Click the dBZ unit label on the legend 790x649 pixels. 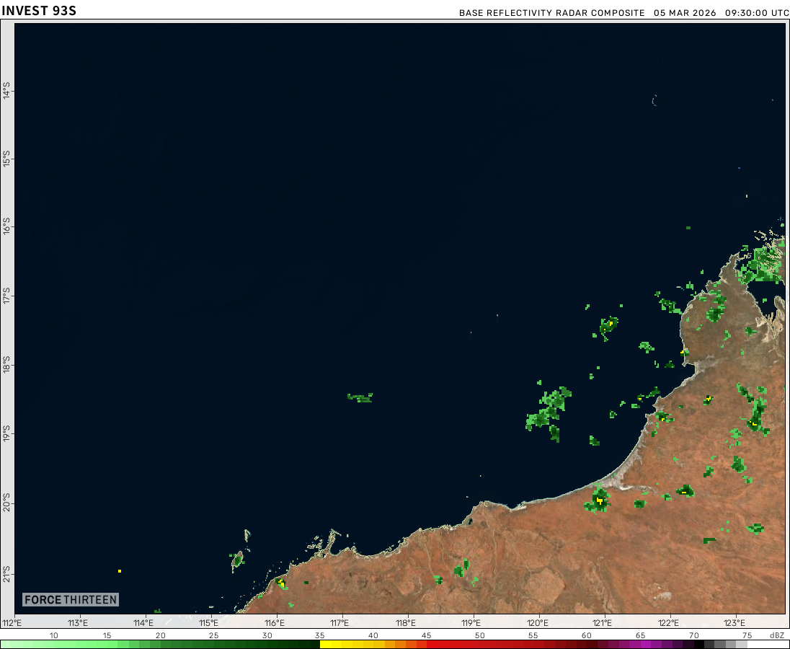[776, 635]
